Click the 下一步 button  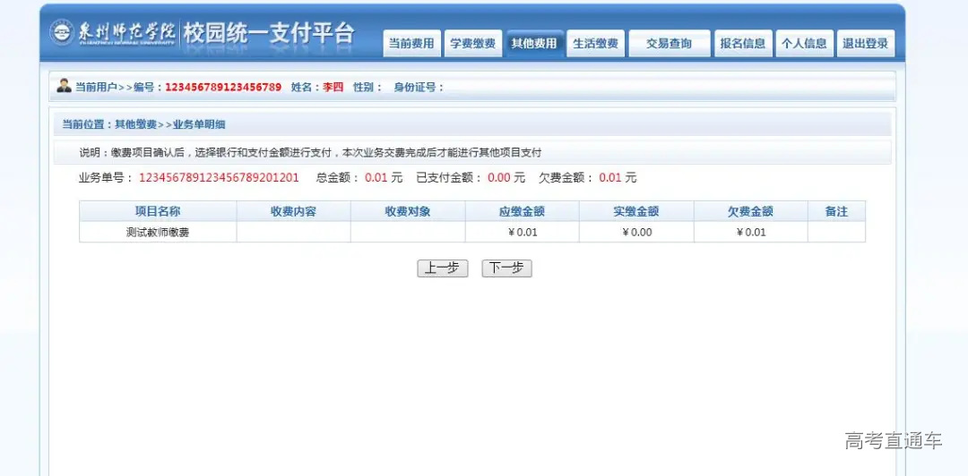click(x=506, y=268)
